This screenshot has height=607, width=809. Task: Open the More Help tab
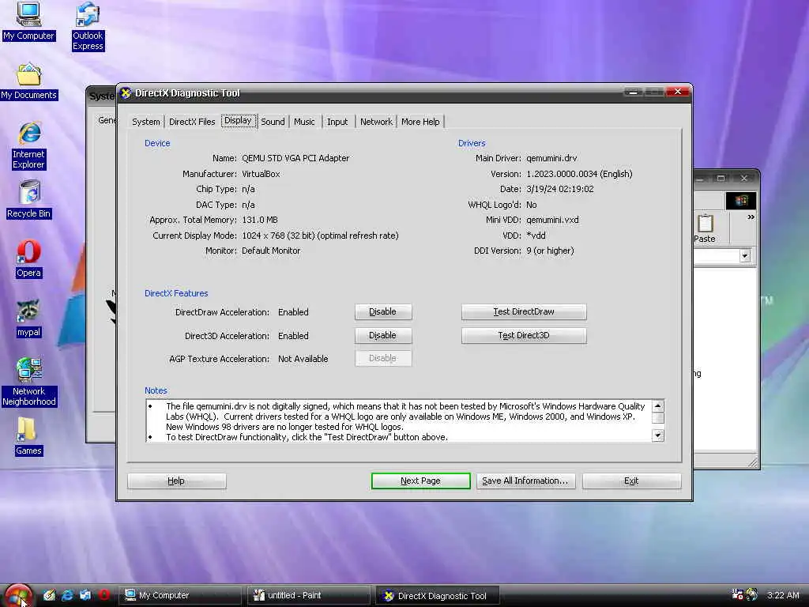(420, 122)
